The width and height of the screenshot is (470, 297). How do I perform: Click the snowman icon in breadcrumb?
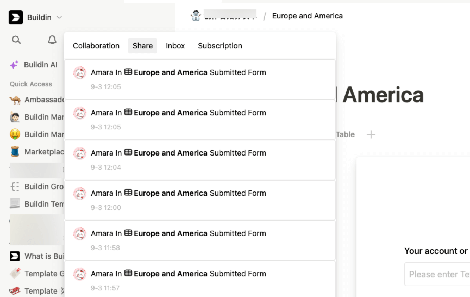[196, 16]
